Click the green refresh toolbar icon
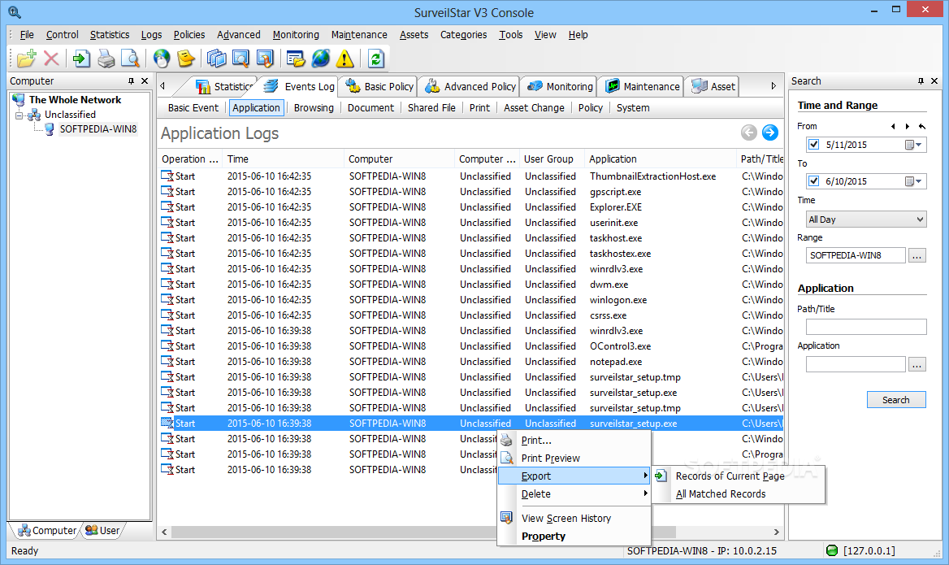 [x=376, y=59]
